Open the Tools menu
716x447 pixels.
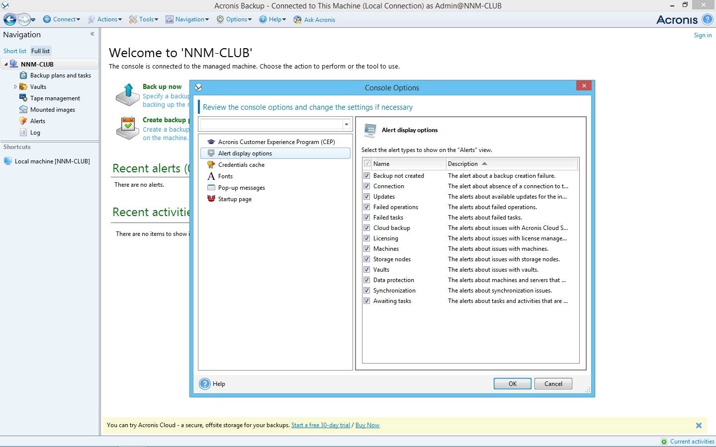[x=143, y=19]
